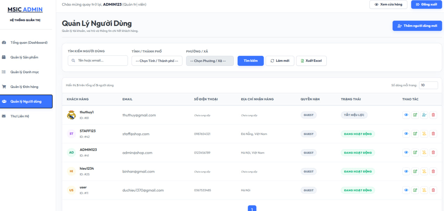444x211 pixels.
Task: Log out with Đăng xuất button
Action: tap(426, 5)
